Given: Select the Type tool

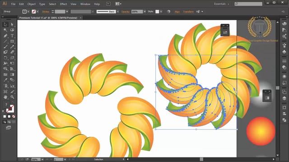Looking at the screenshot, I should click(12, 36).
